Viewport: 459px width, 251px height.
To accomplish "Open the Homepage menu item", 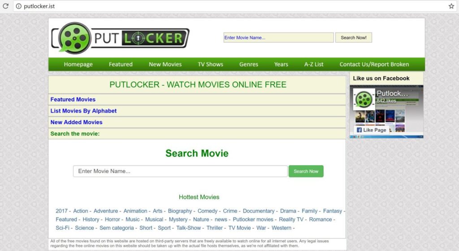I will point(78,64).
